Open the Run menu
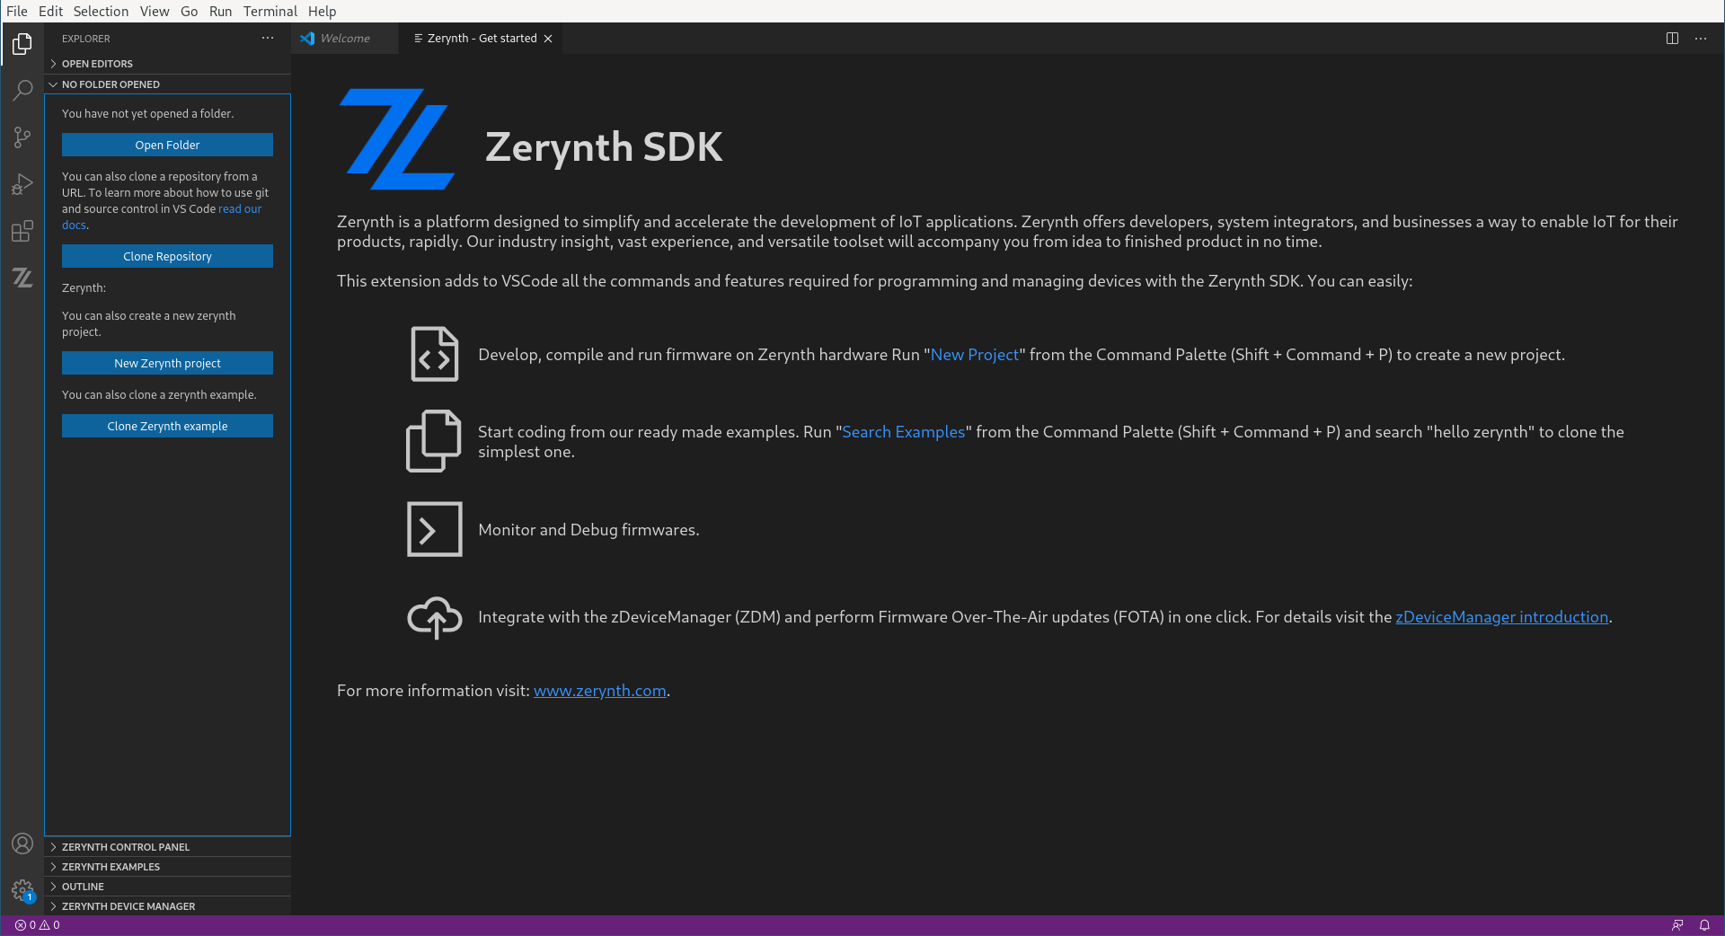The width and height of the screenshot is (1725, 936). [220, 11]
